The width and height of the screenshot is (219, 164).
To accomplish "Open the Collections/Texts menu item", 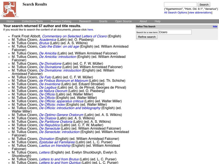I will click(32, 21).
